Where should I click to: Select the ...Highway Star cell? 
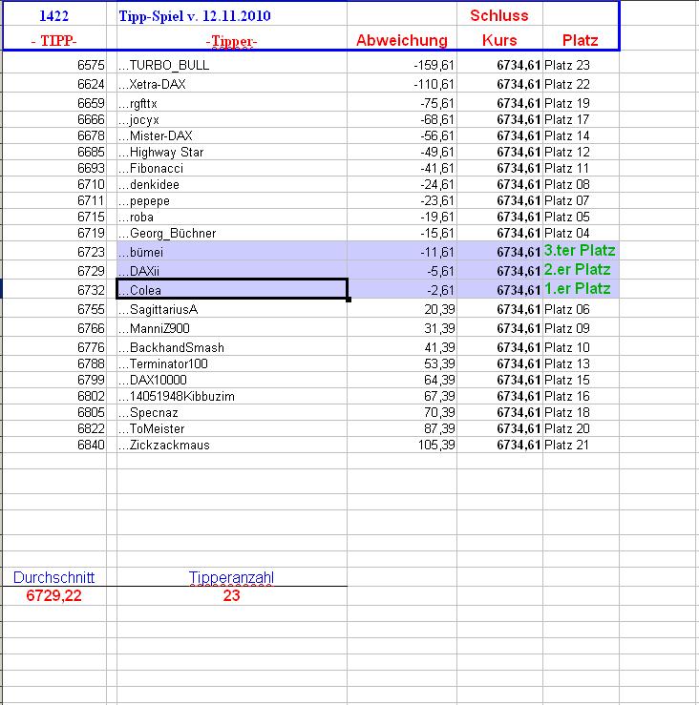click(x=232, y=152)
